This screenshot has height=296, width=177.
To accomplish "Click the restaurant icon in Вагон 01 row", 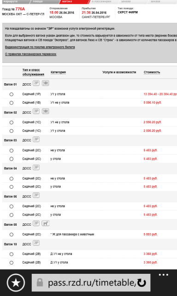I will 45,83.
